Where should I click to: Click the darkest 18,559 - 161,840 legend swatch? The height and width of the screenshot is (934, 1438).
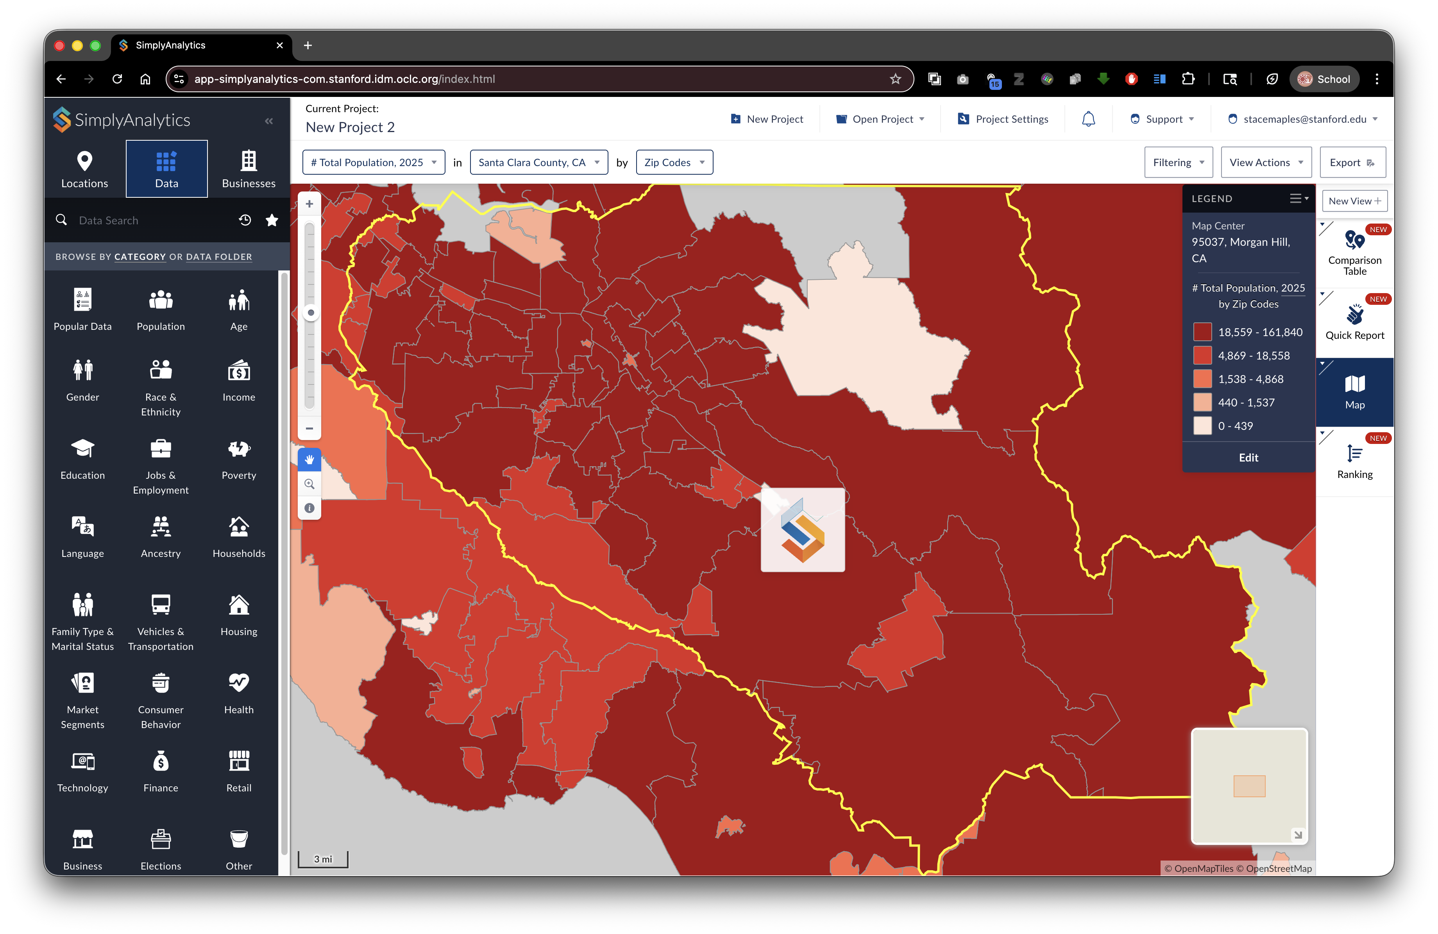(x=1202, y=332)
